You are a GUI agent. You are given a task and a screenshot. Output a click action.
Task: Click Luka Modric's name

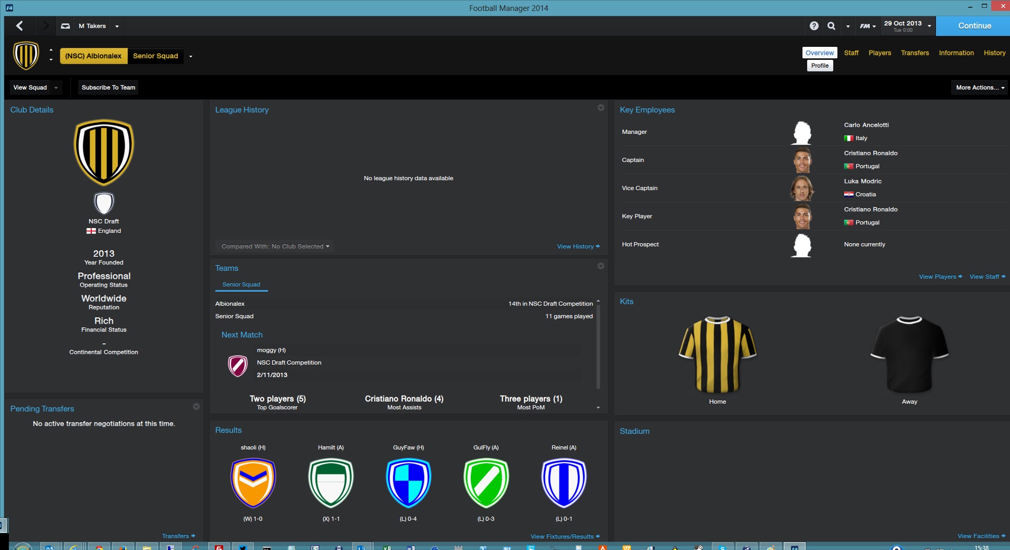point(862,181)
